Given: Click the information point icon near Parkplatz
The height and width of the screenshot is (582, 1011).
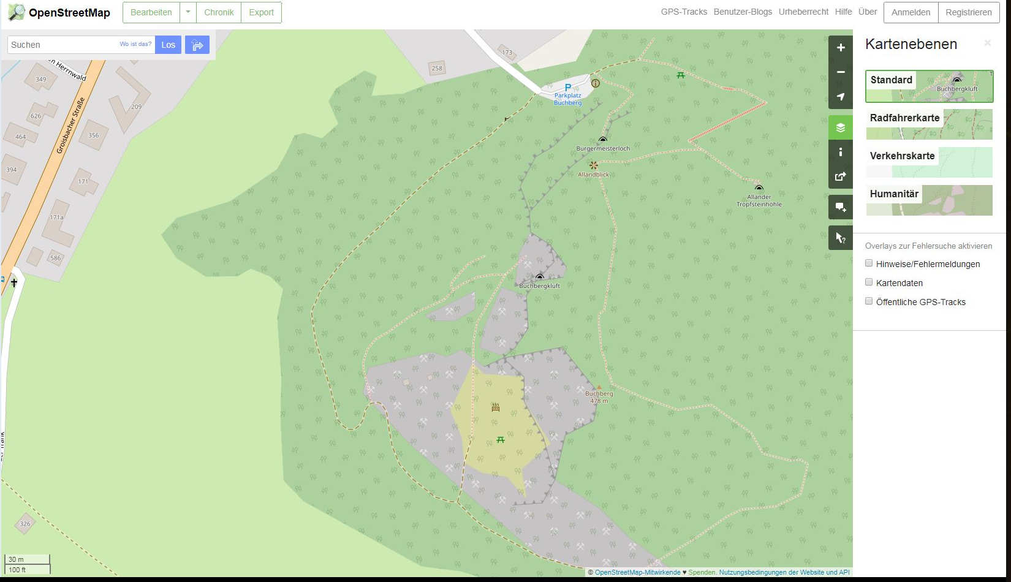Looking at the screenshot, I should pos(595,83).
